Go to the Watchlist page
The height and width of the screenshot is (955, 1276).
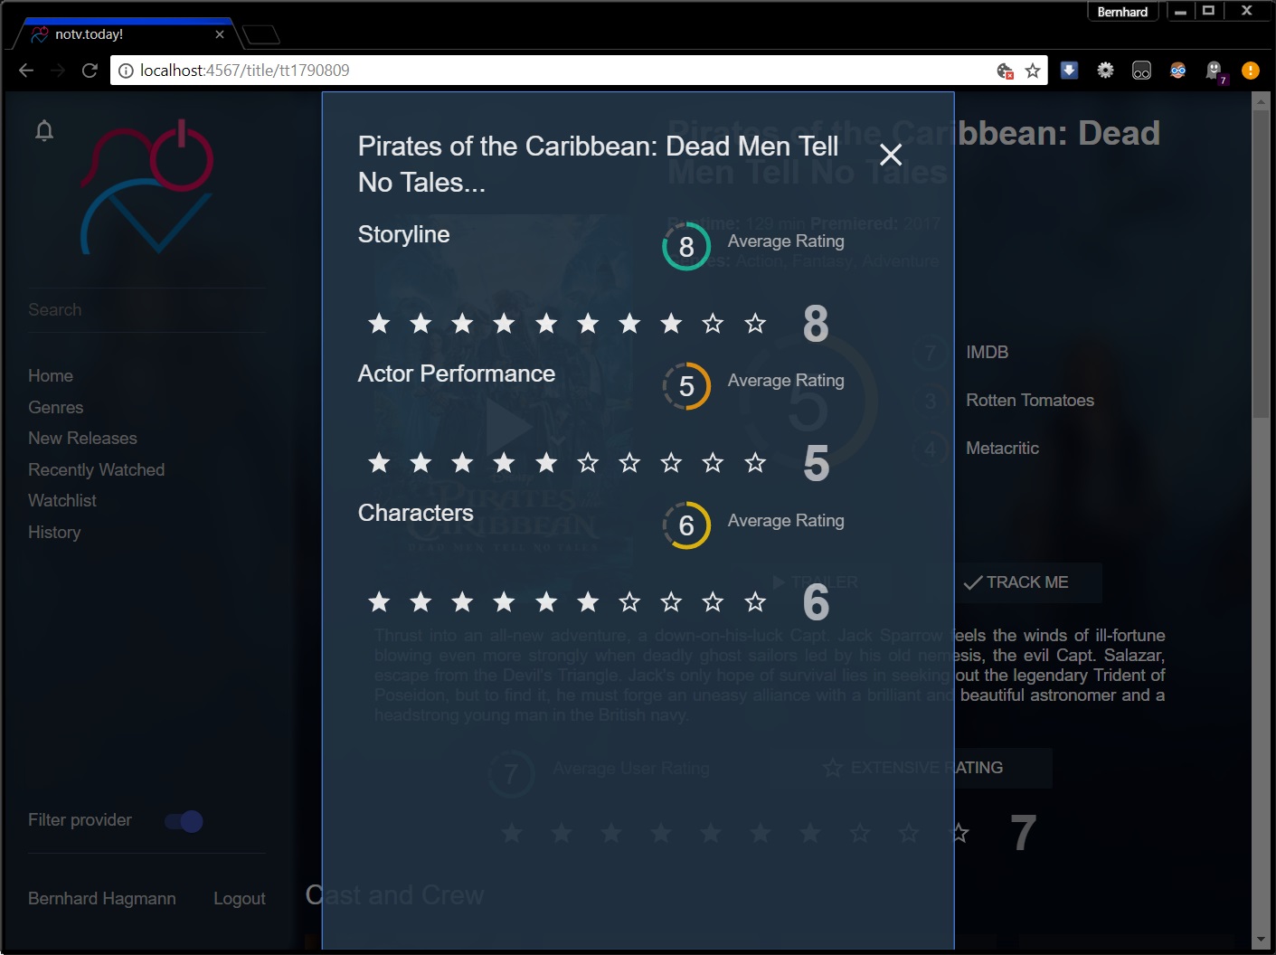pos(62,500)
